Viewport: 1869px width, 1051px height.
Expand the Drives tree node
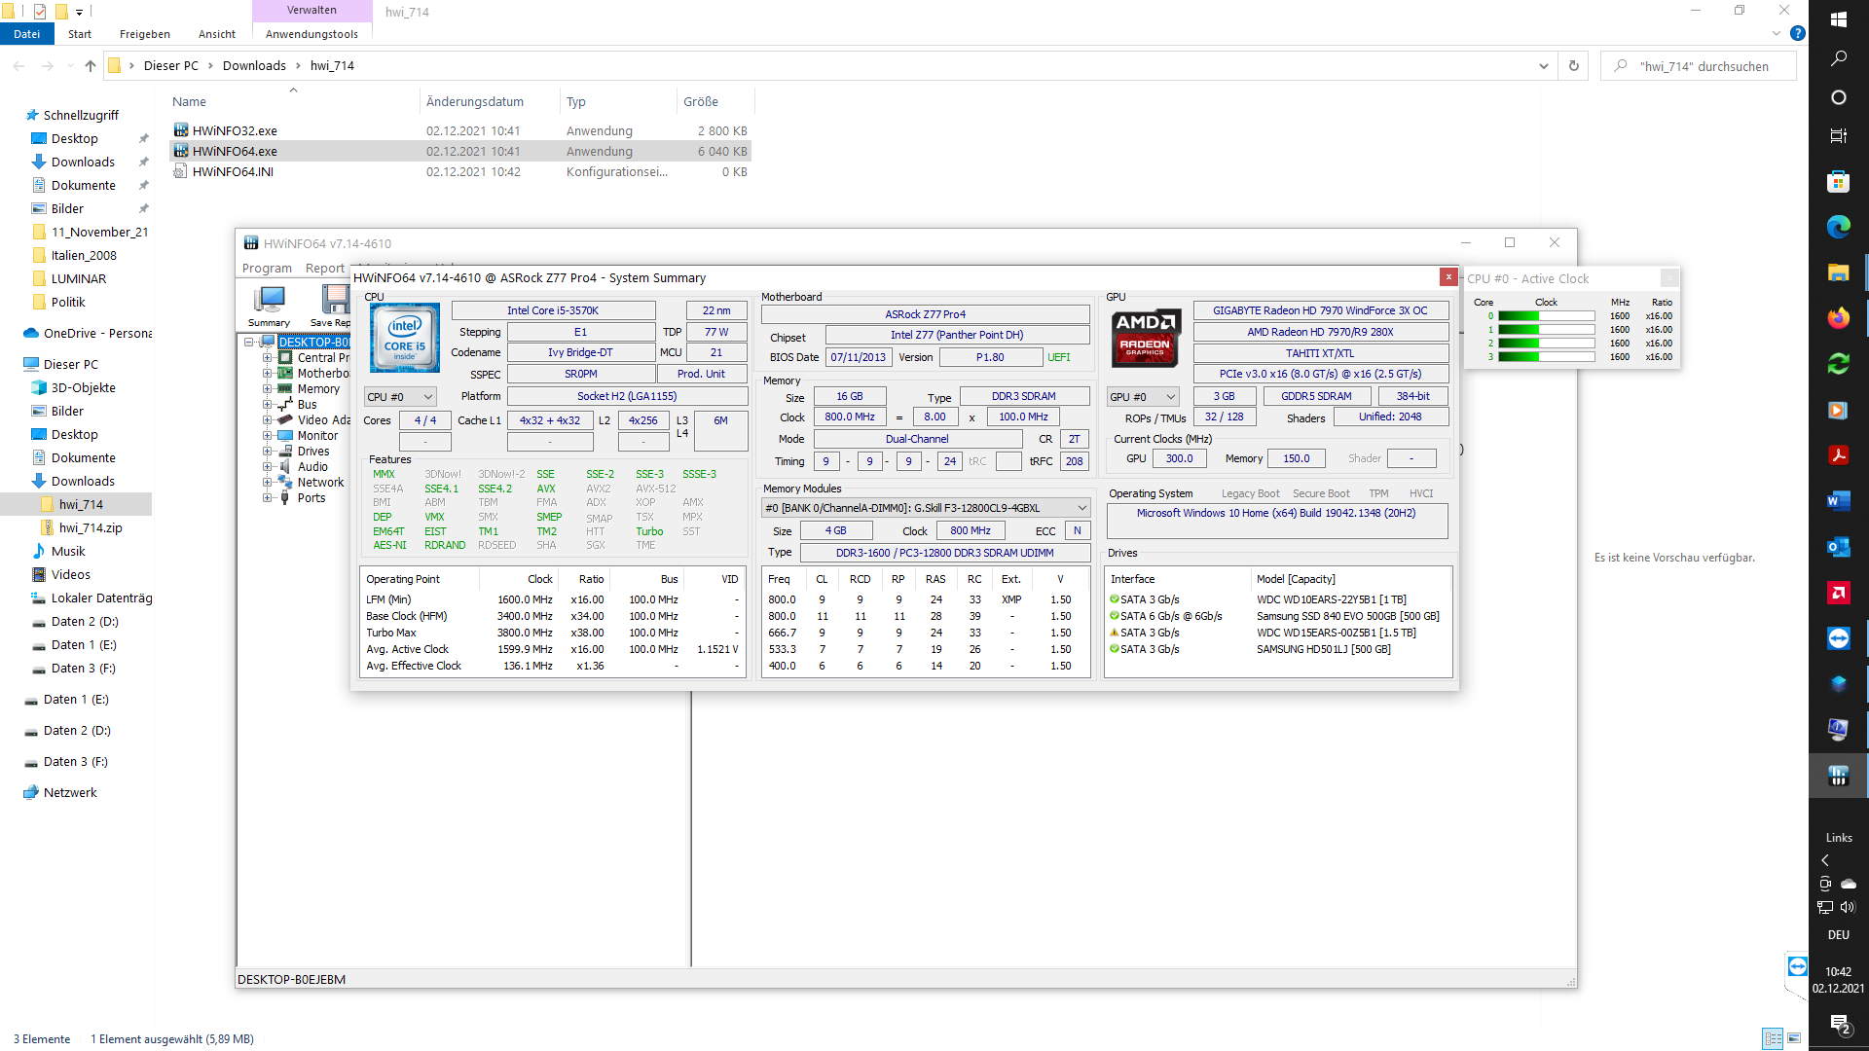pos(267,452)
